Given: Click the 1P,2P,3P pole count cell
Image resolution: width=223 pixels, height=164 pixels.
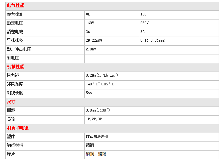Looking at the screenshot, I should pos(152,120).
